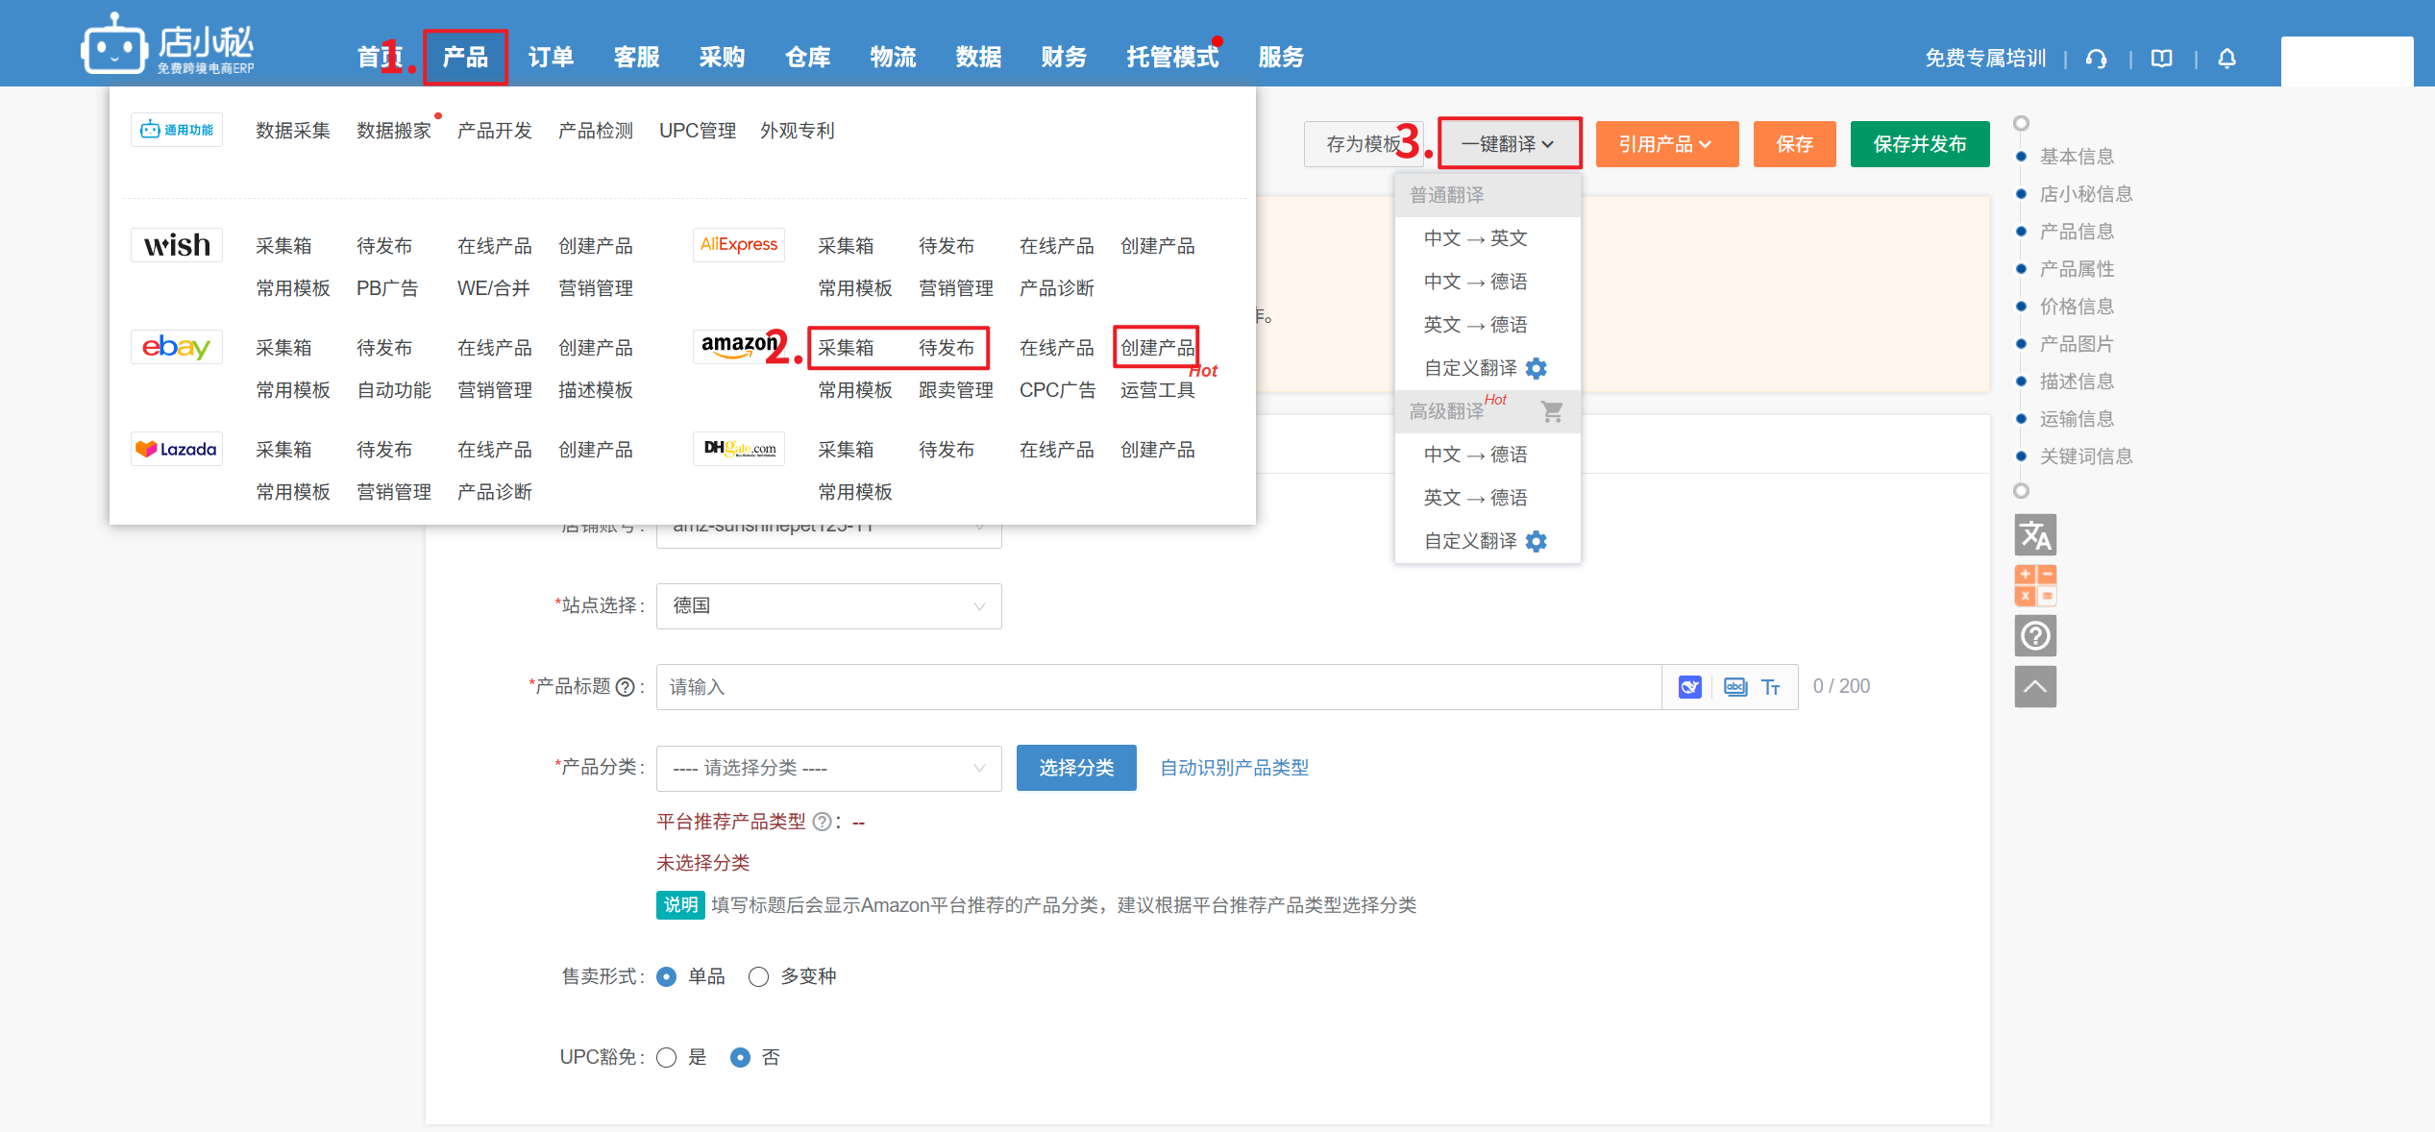Viewport: 2435px width, 1132px height.
Task: Expand the 引用产品 dropdown button
Action: pyautogui.click(x=1665, y=144)
